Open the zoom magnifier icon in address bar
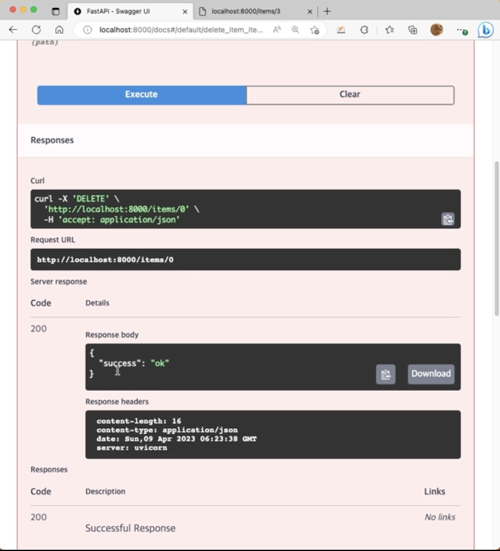 (295, 30)
